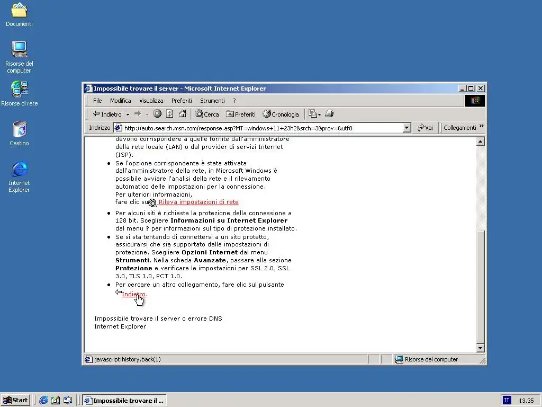Click the Mail (Posta) toolbar icon
The width and height of the screenshot is (542, 407).
[x=312, y=113]
